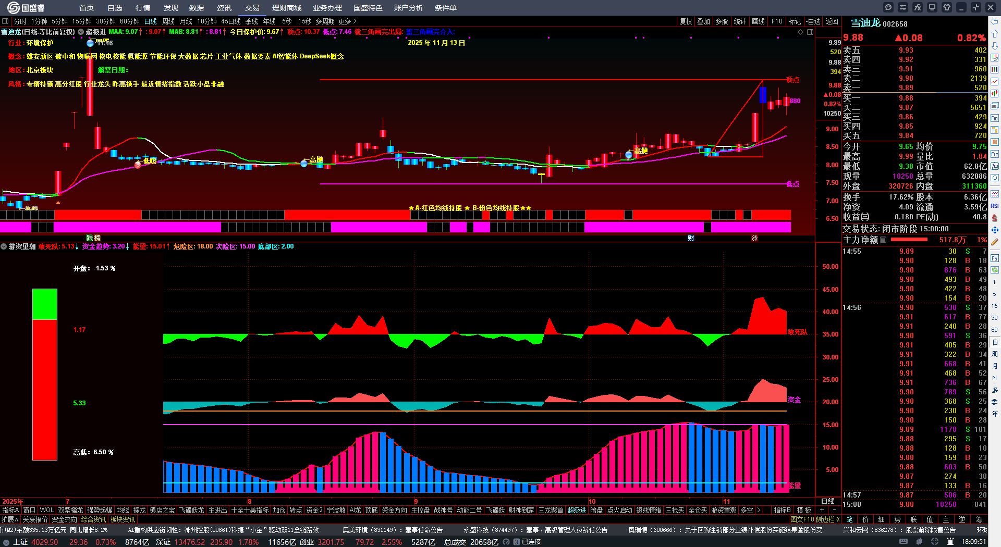1001x547 pixels.
Task: Click the red 主力净额 progress bar
Action: click(910, 240)
